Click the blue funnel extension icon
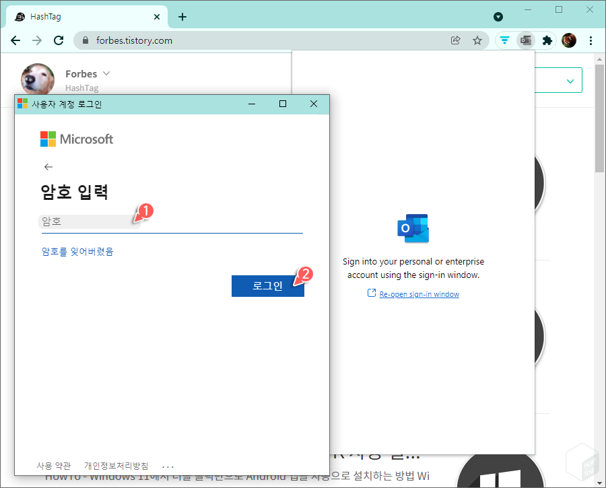This screenshot has width=606, height=488. (x=504, y=40)
